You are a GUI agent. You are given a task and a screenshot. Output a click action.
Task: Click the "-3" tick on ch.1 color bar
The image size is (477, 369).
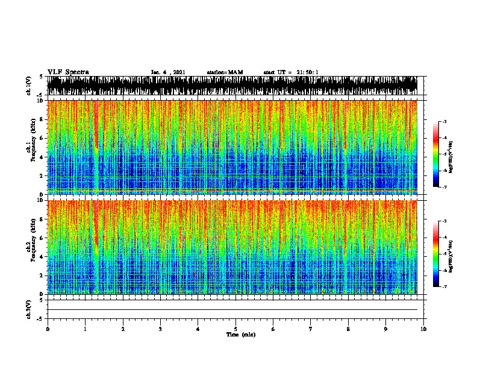[444, 121]
